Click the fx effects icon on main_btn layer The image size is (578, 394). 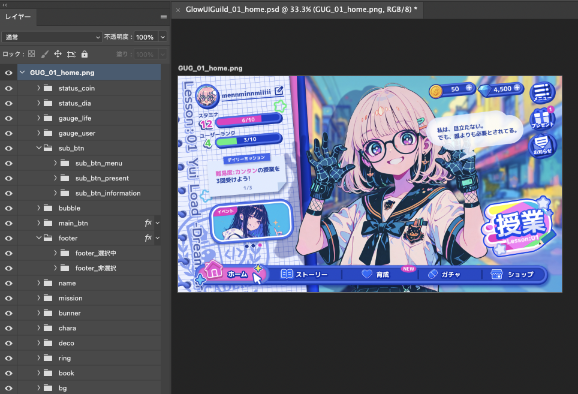click(x=148, y=223)
